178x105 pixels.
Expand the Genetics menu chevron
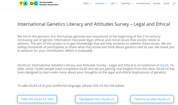tap(106, 3)
